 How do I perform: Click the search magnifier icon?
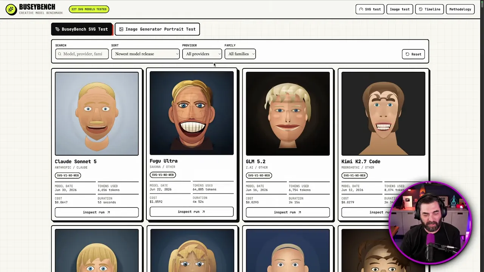pyautogui.click(x=59, y=54)
